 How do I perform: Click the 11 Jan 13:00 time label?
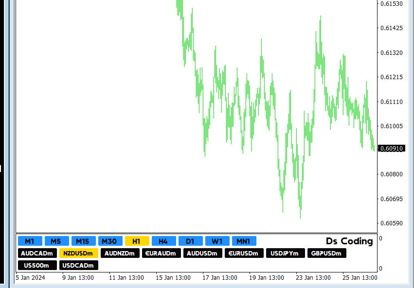[126, 278]
